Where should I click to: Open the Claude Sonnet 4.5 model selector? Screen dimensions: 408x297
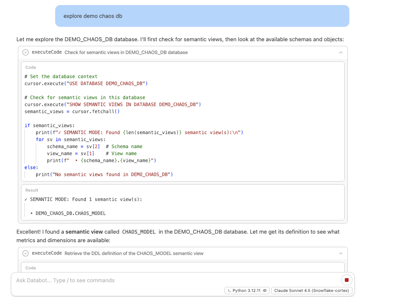click(312, 290)
